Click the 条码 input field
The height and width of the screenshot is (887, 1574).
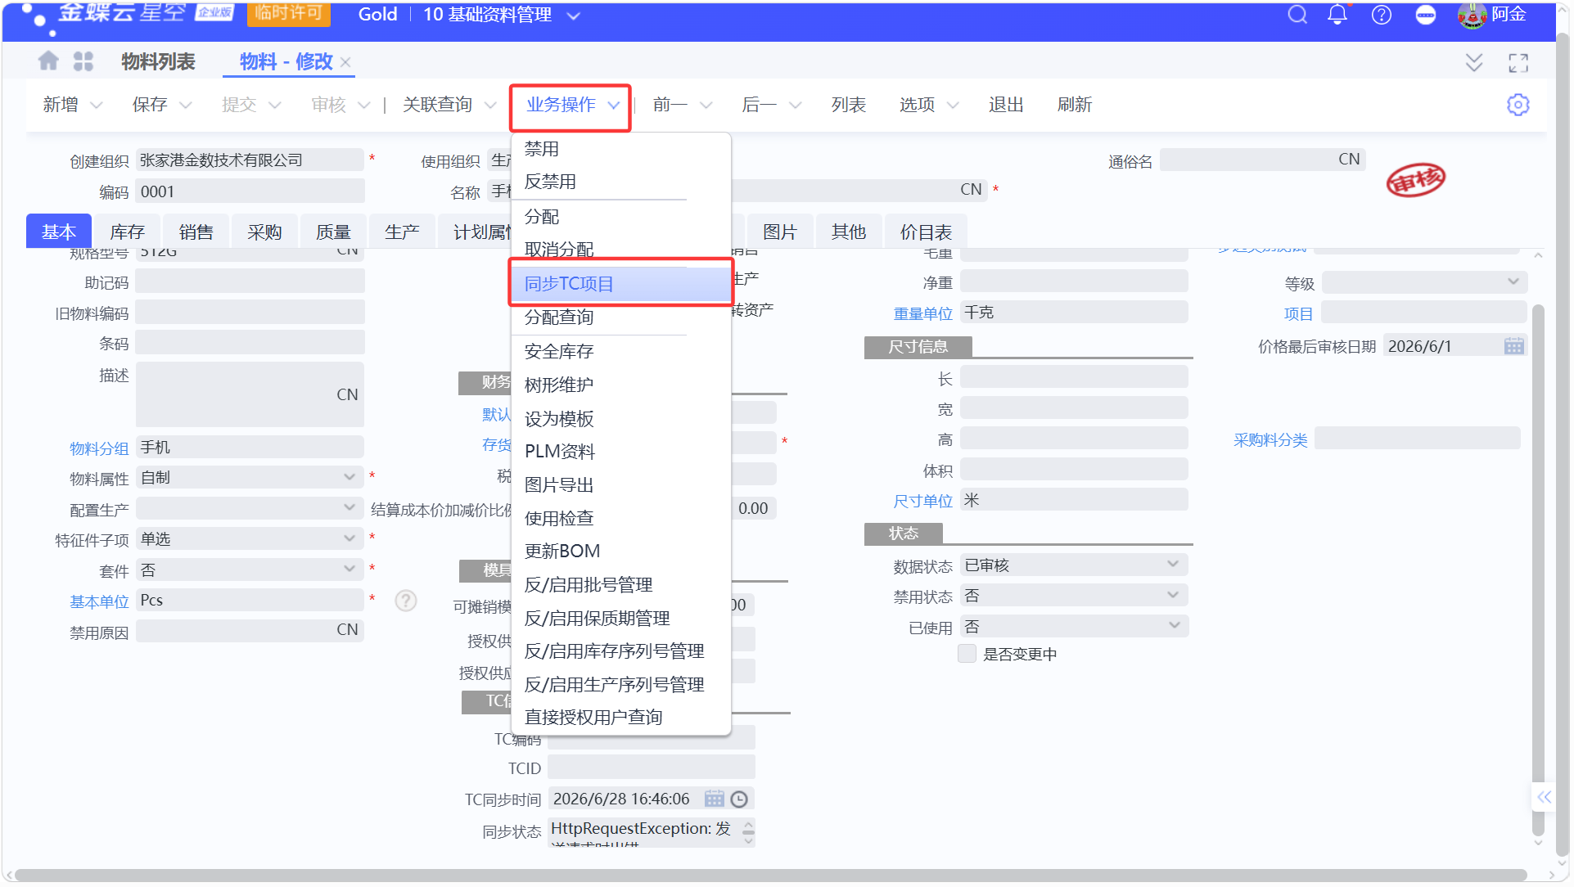(x=250, y=344)
